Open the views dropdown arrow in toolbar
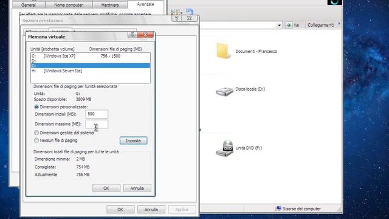 click(x=182, y=12)
